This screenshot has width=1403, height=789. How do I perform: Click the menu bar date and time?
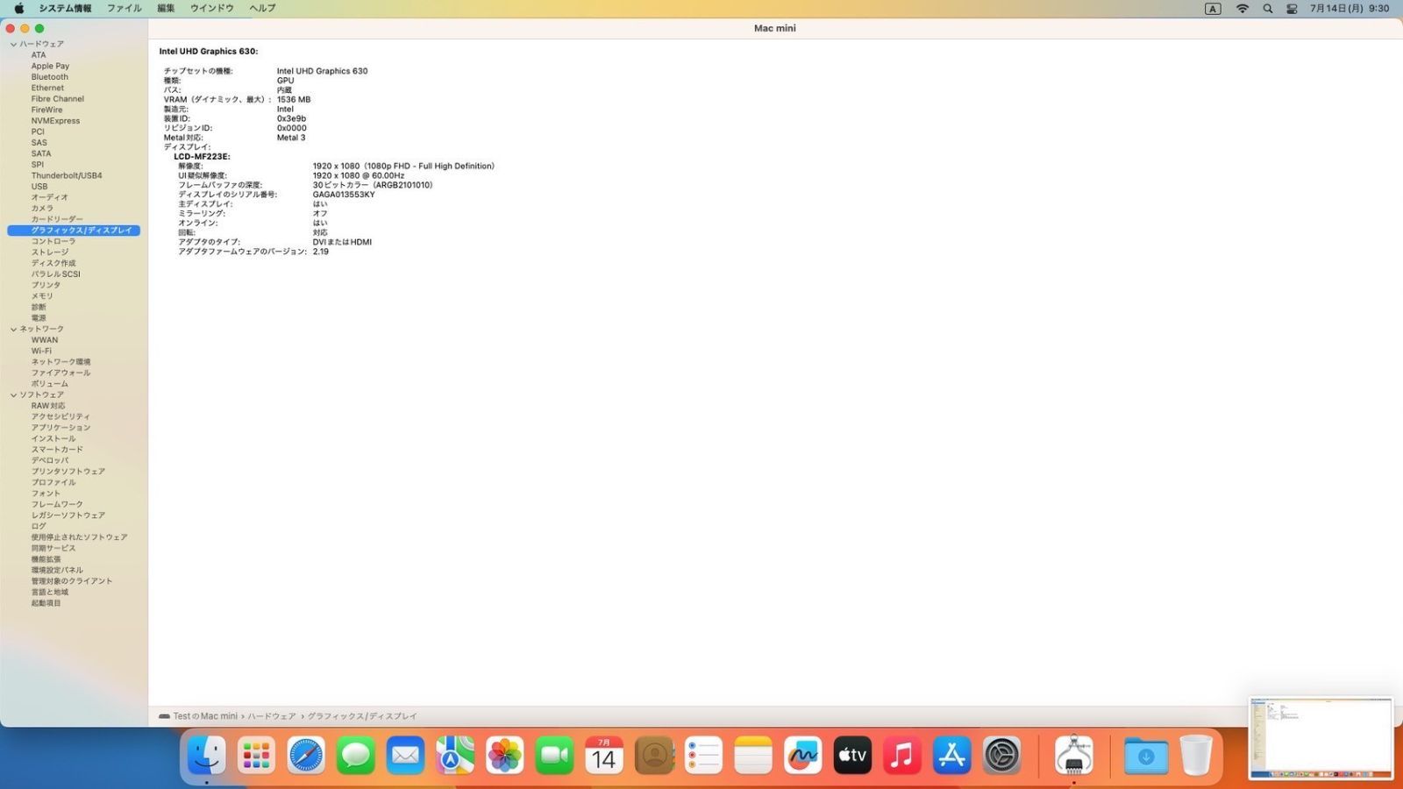click(x=1350, y=8)
